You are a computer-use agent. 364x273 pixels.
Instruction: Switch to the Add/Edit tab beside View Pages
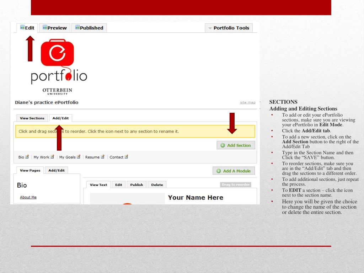point(57,170)
